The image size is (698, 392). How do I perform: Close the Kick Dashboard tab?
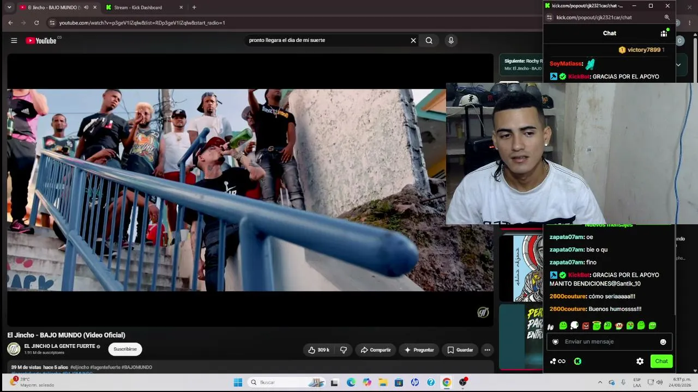(x=181, y=8)
